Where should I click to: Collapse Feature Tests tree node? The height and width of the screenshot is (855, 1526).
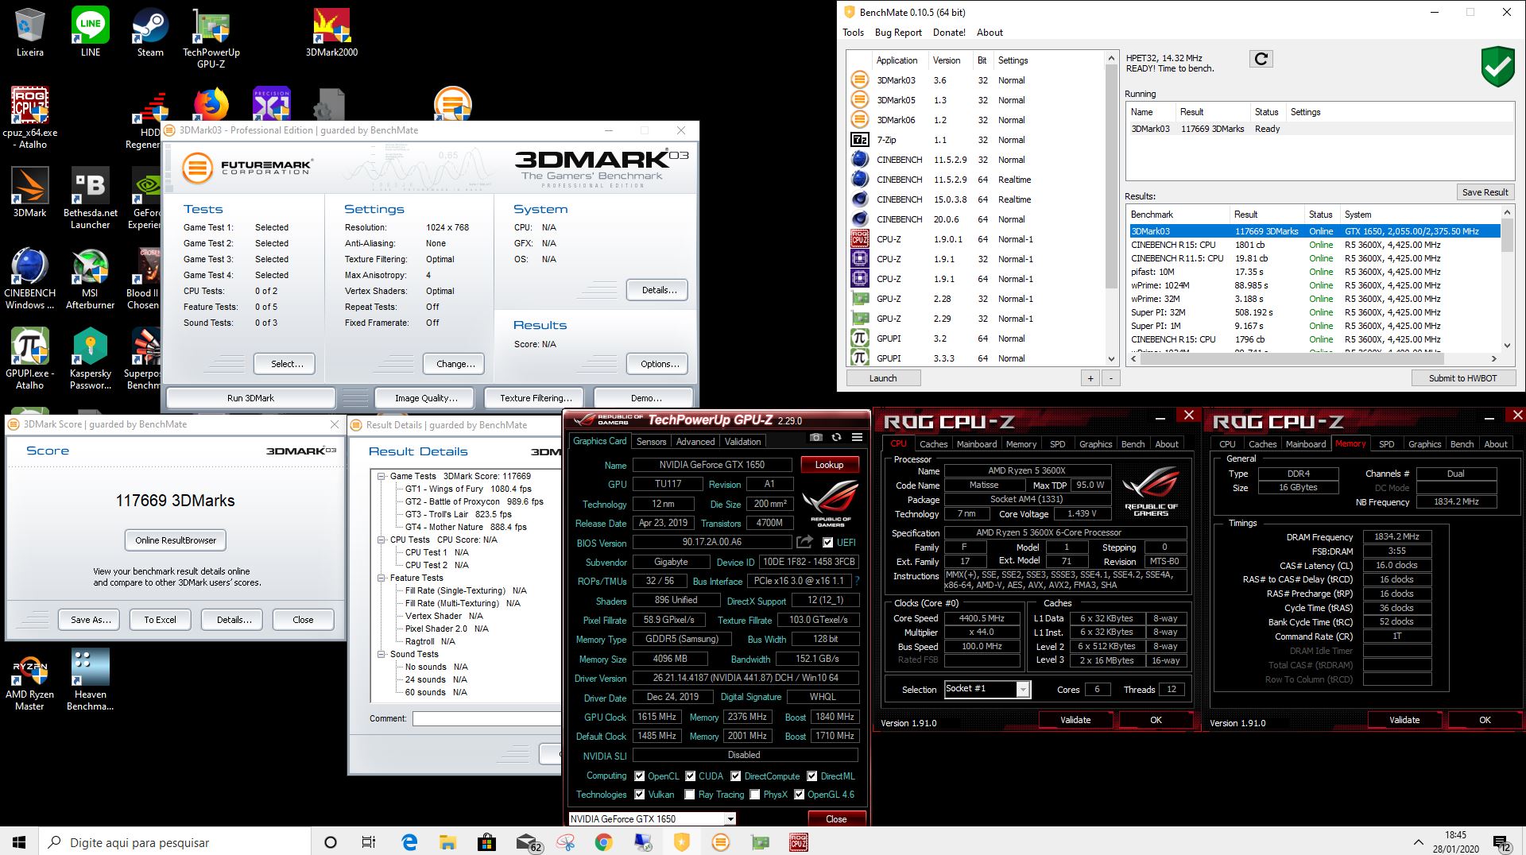(x=381, y=578)
